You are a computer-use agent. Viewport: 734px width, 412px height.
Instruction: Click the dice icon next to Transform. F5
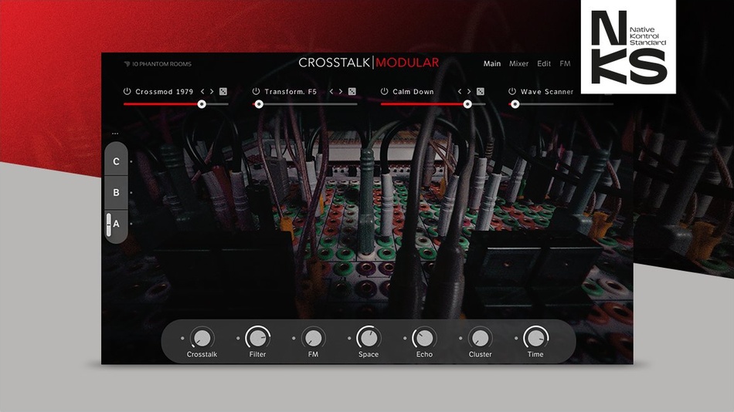(352, 92)
